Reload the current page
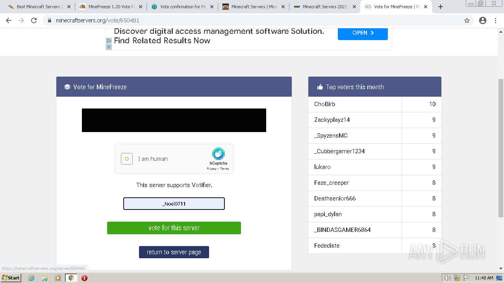 pyautogui.click(x=34, y=20)
